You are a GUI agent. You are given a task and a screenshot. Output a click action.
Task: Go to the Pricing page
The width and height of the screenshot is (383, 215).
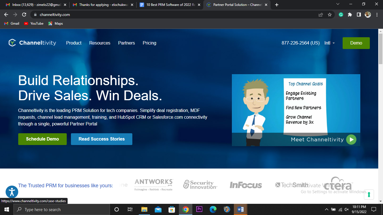pos(149,43)
